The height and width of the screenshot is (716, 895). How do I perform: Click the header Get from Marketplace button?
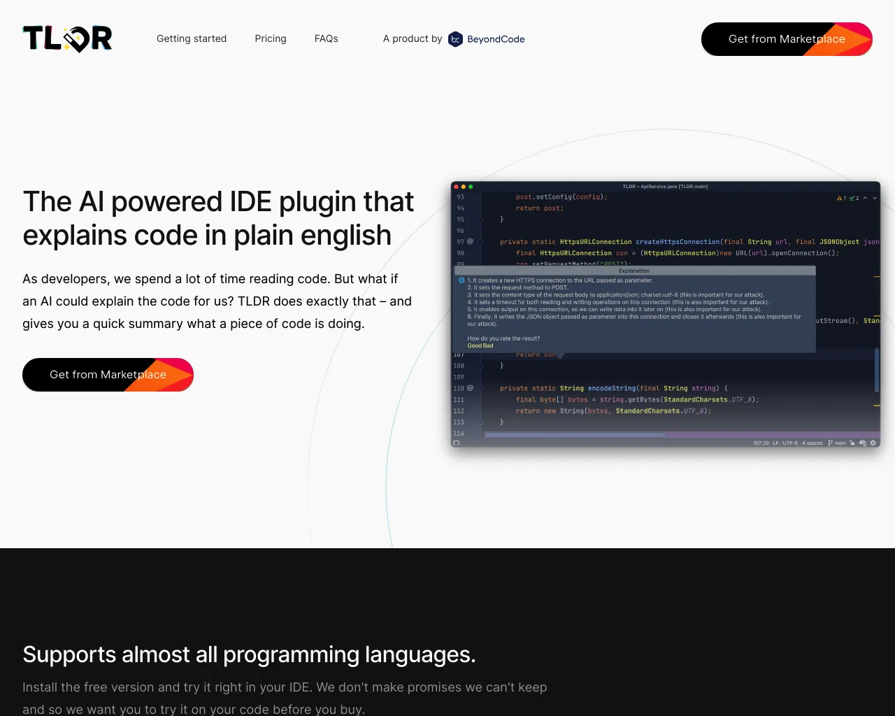(x=787, y=39)
